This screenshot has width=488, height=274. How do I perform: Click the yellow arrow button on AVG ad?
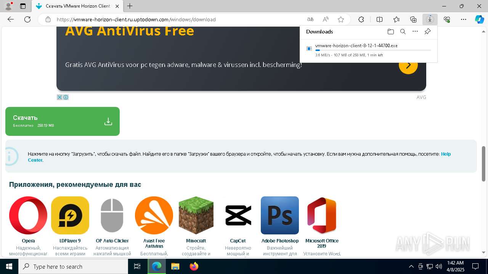tap(408, 65)
